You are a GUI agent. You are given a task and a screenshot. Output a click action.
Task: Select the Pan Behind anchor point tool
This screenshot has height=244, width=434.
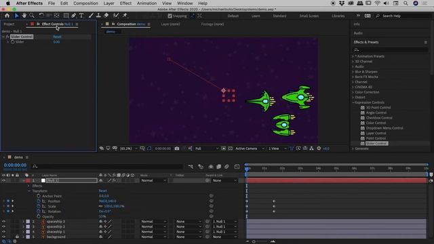click(57, 16)
